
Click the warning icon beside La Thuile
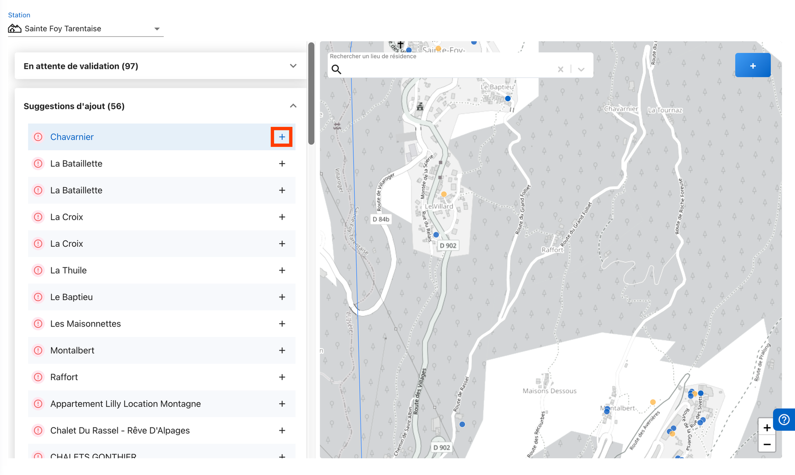pos(38,271)
